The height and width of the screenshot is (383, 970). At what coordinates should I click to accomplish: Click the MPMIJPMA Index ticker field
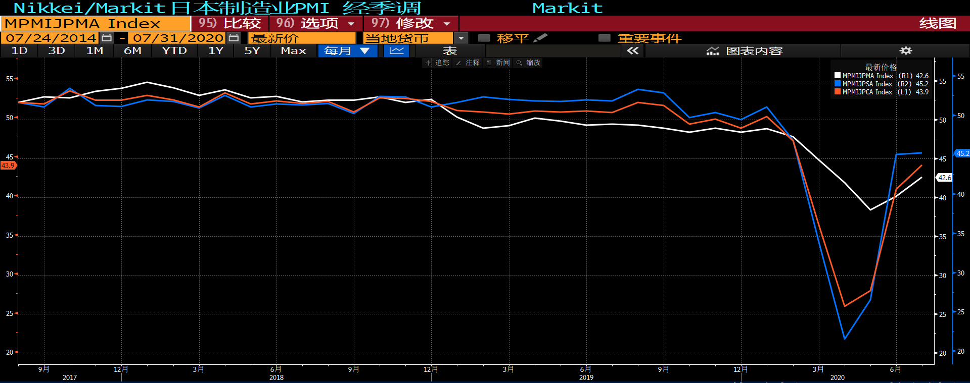tap(96, 23)
